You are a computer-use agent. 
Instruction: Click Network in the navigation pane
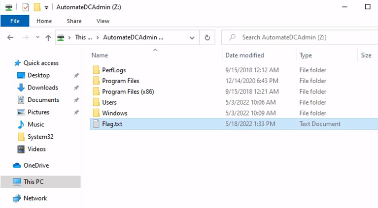35,198
